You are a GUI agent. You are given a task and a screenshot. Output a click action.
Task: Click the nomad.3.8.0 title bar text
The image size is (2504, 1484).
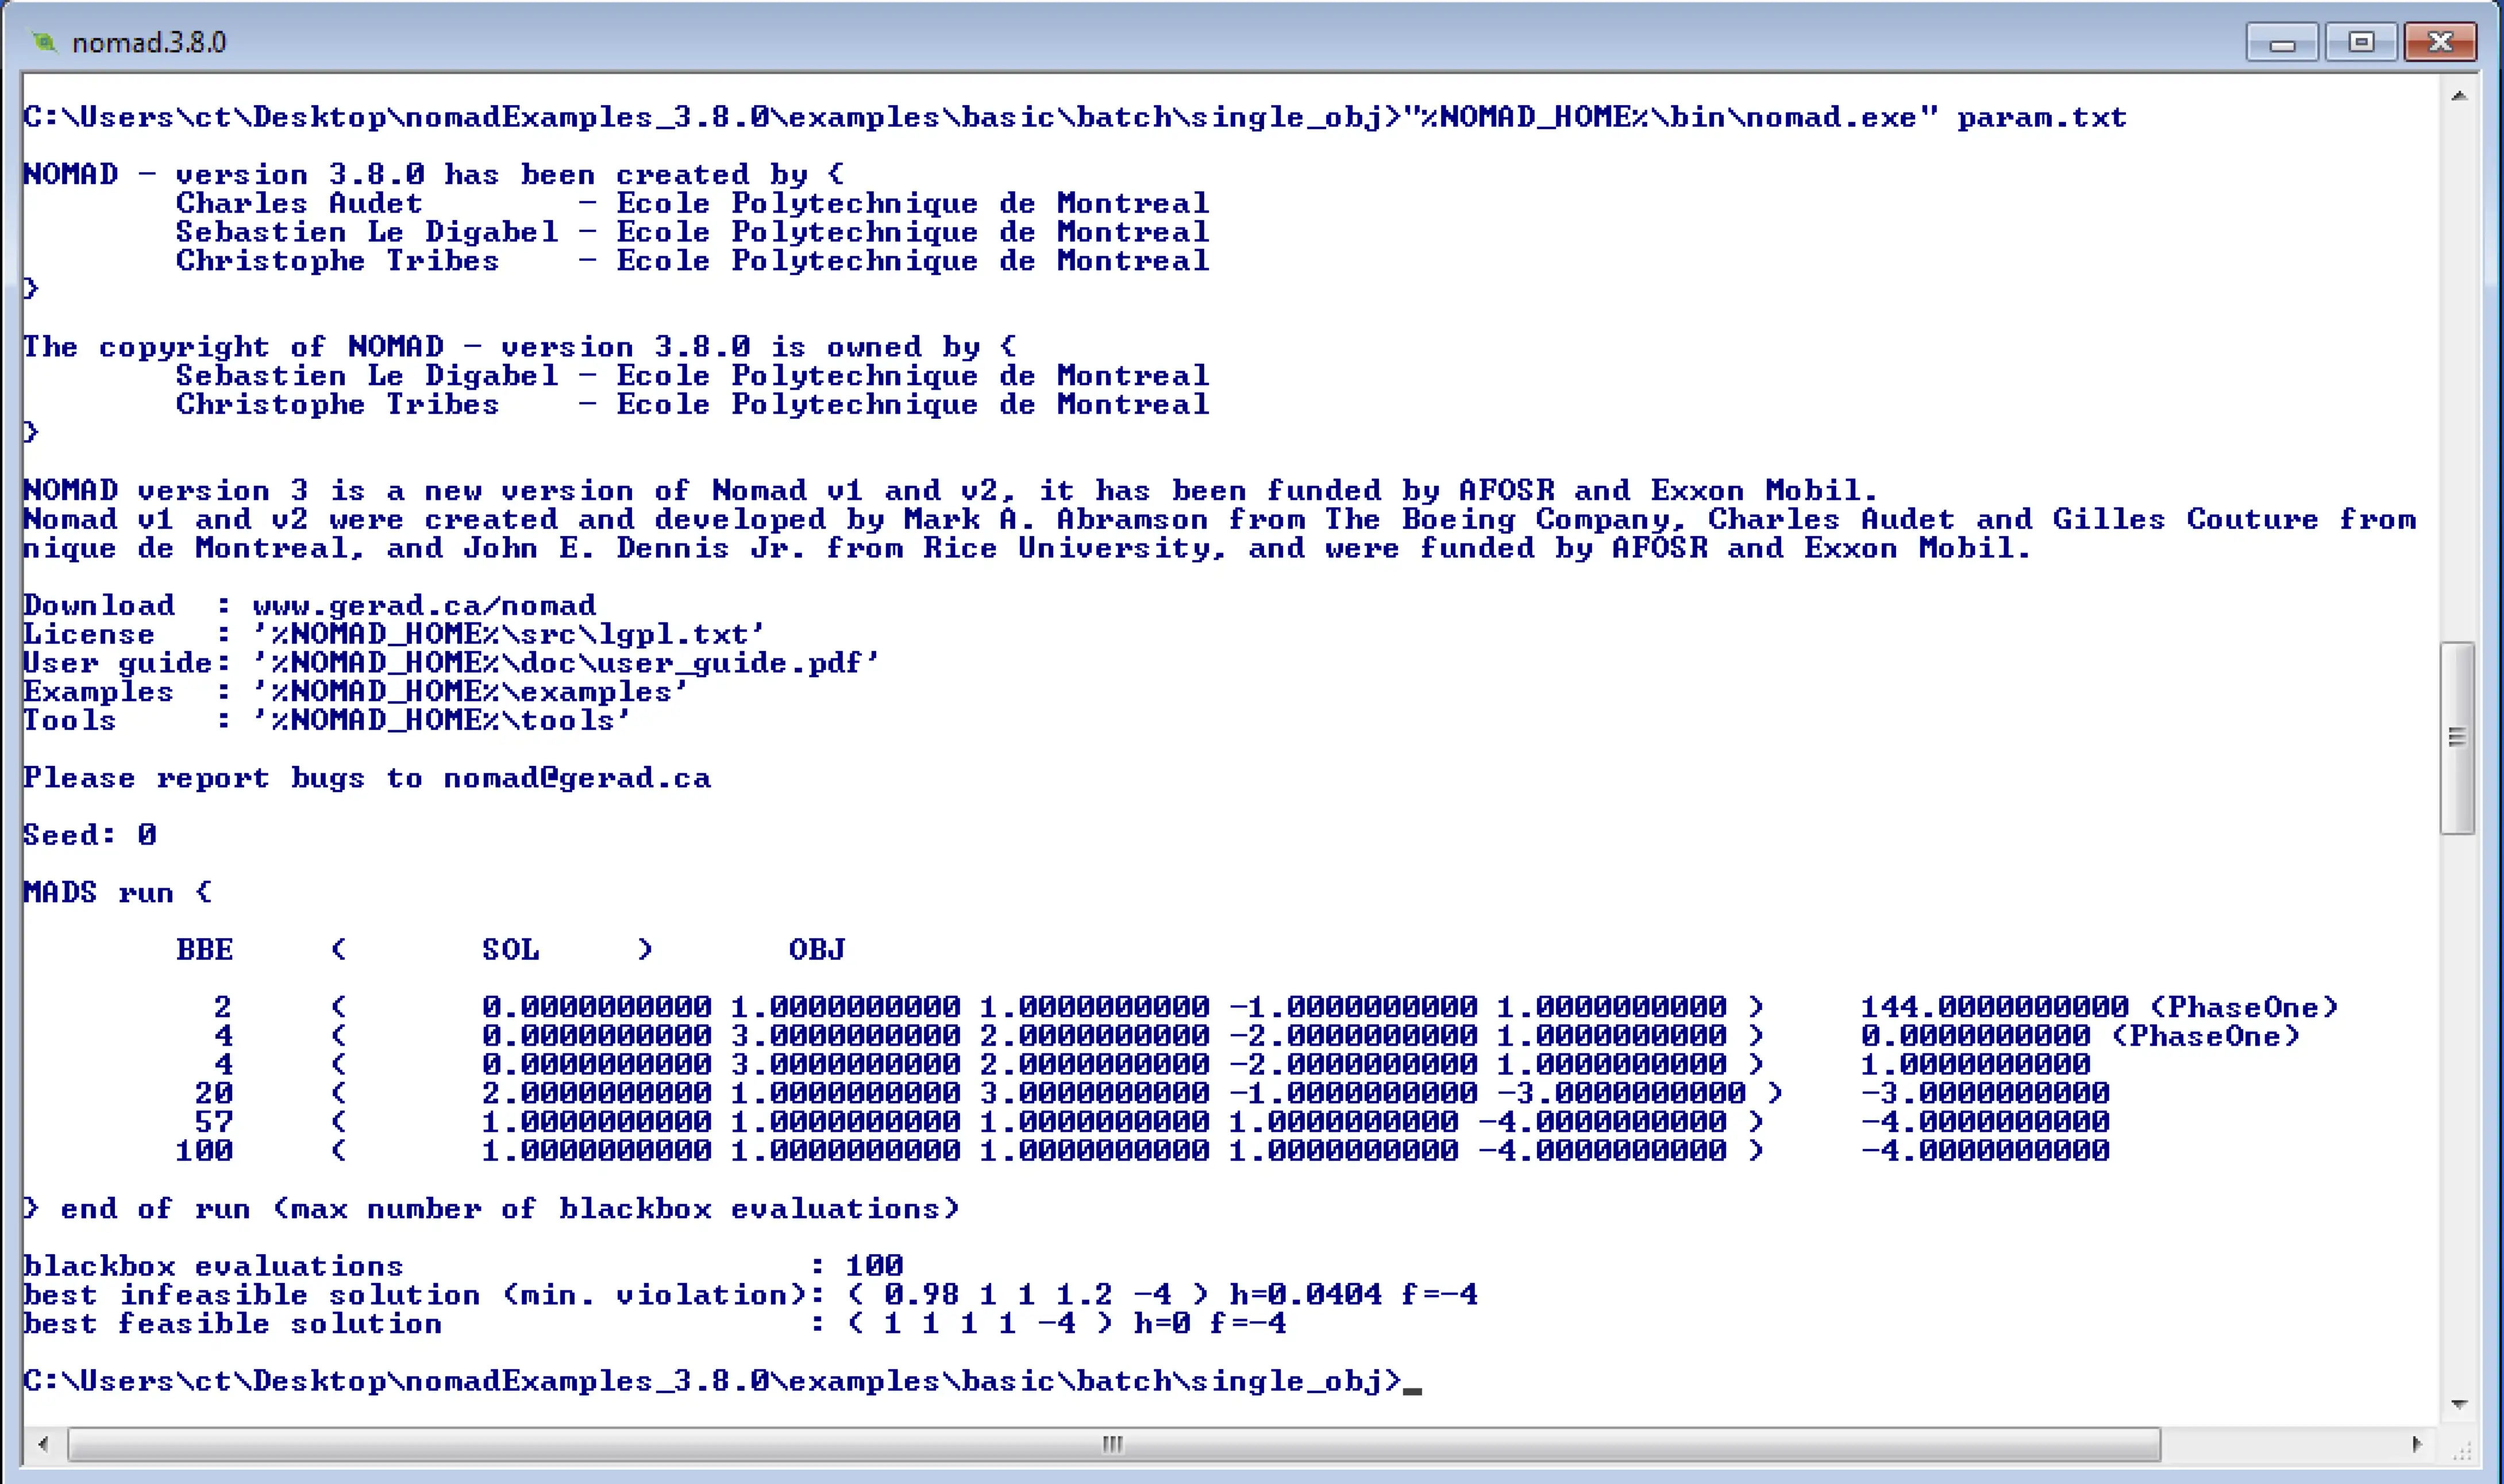pos(149,43)
